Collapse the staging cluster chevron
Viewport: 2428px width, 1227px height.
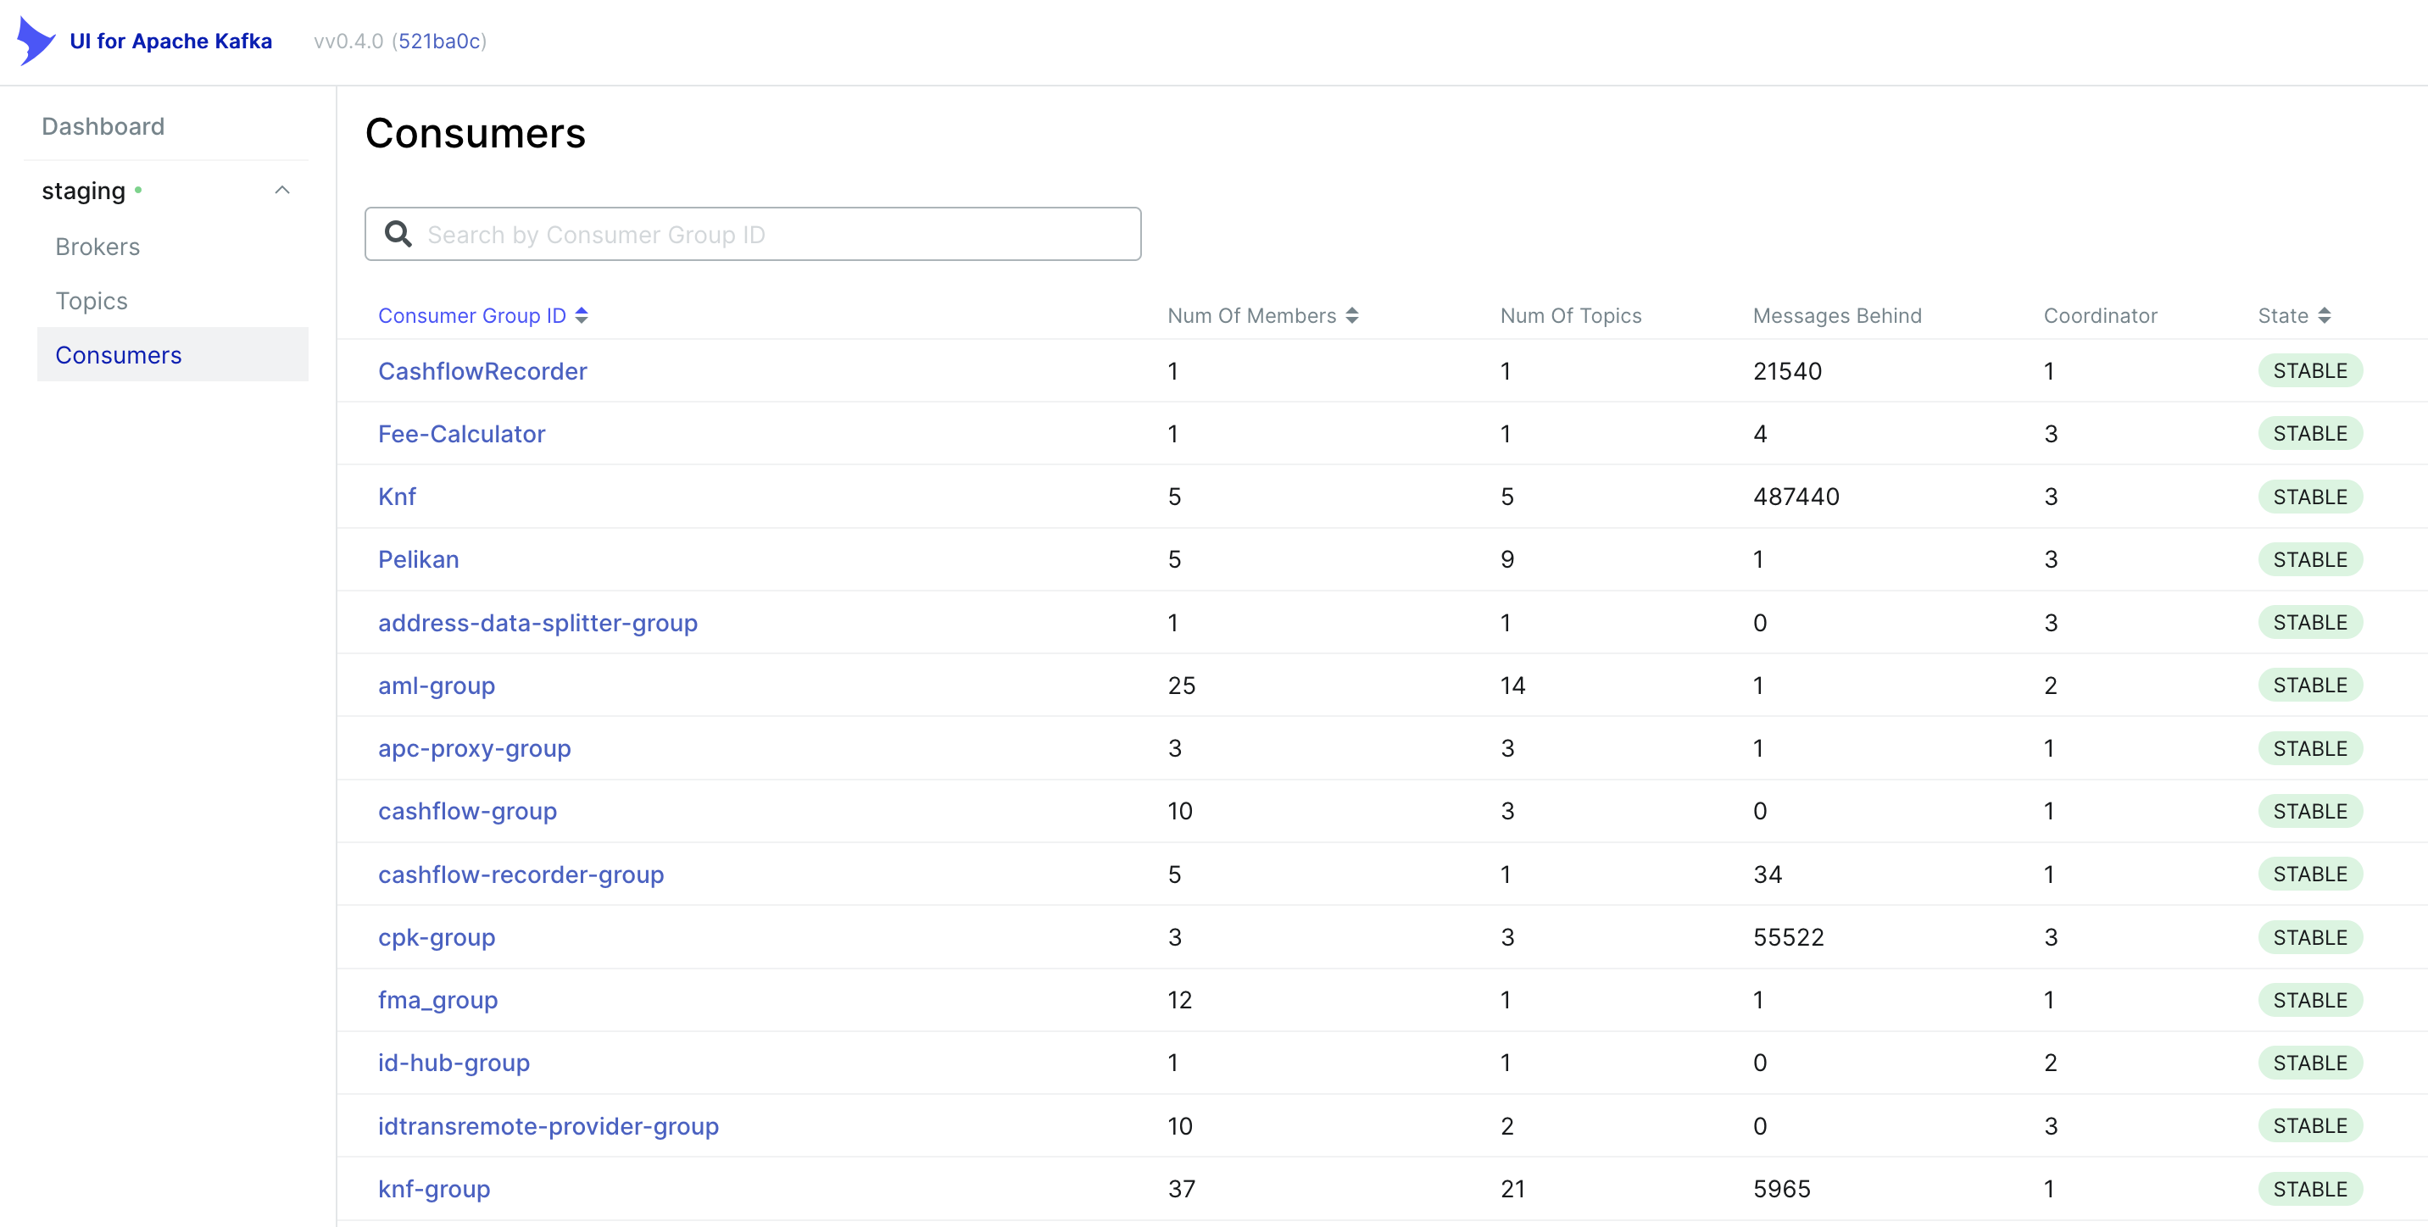click(x=281, y=191)
